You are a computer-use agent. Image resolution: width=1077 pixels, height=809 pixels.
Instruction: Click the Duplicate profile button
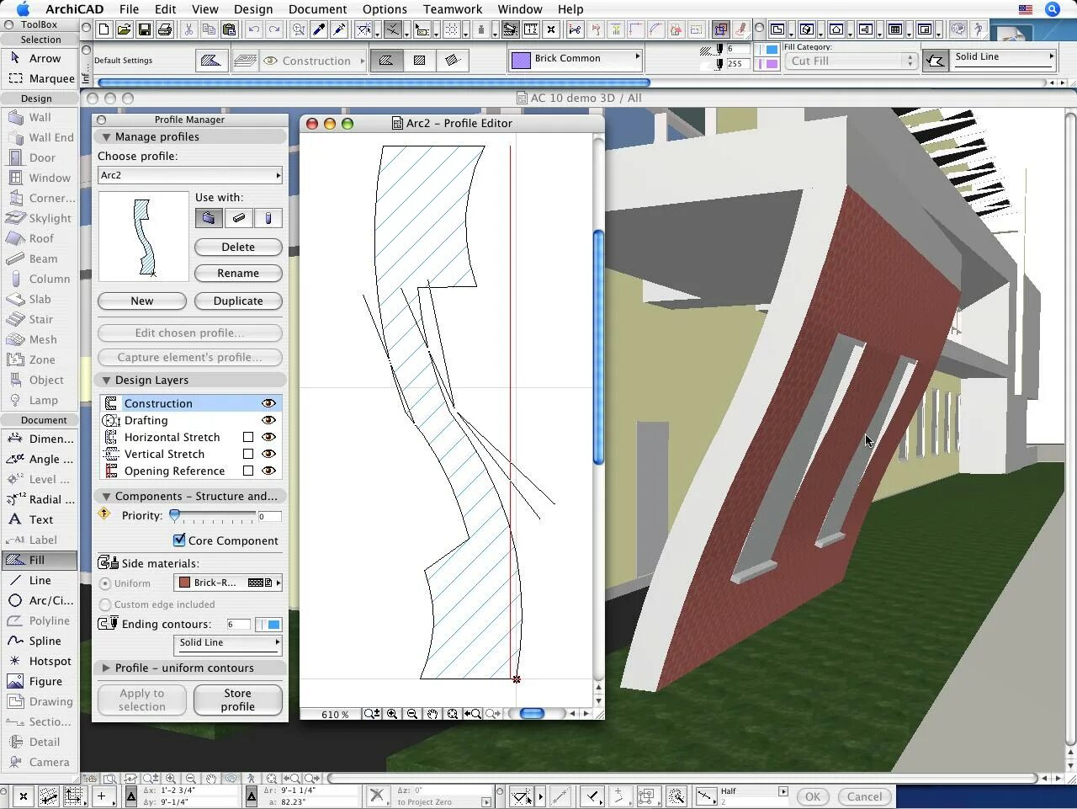point(238,301)
